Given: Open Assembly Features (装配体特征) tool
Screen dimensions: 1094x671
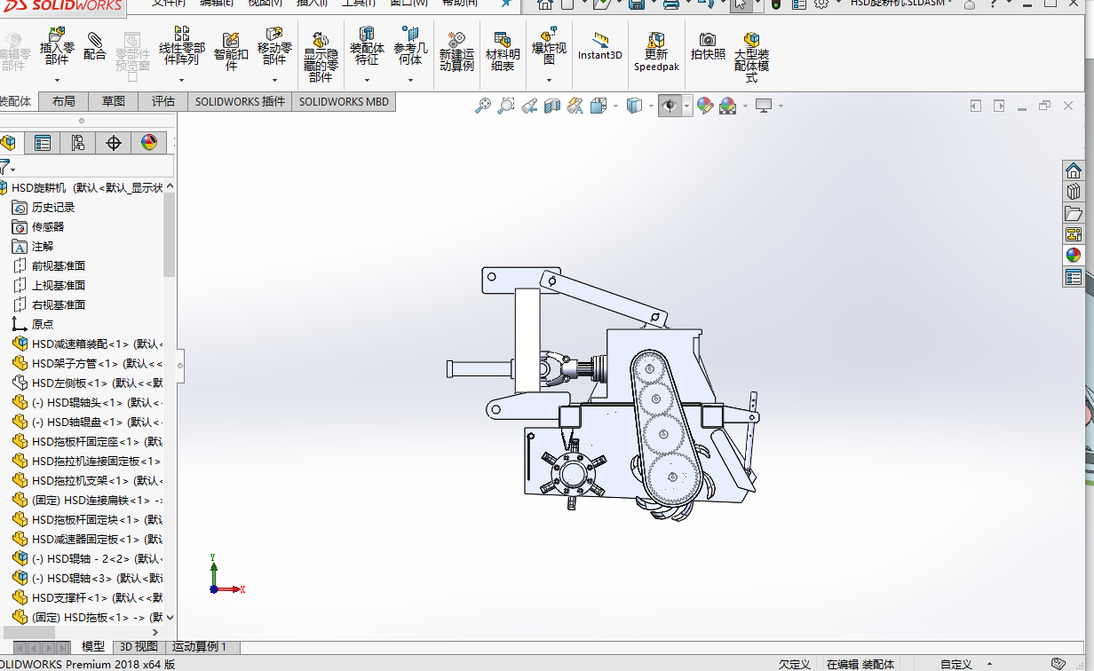Looking at the screenshot, I should click(367, 47).
